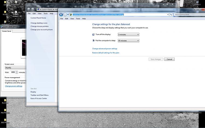Click the Save changes button
Screen dimensions: 205x128
point(156,59)
